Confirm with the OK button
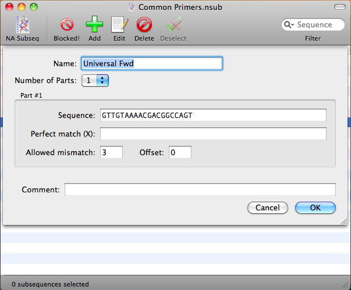This screenshot has height=290, width=351. pos(315,207)
